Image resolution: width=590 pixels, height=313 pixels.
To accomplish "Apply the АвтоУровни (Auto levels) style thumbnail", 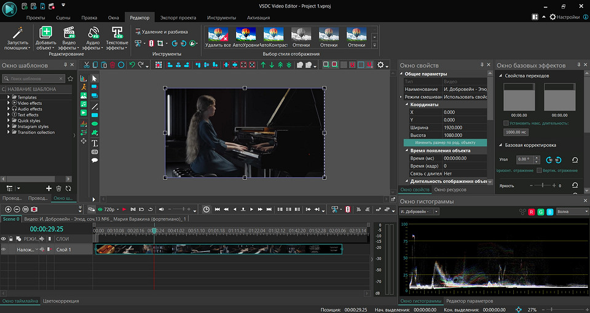I will click(246, 37).
